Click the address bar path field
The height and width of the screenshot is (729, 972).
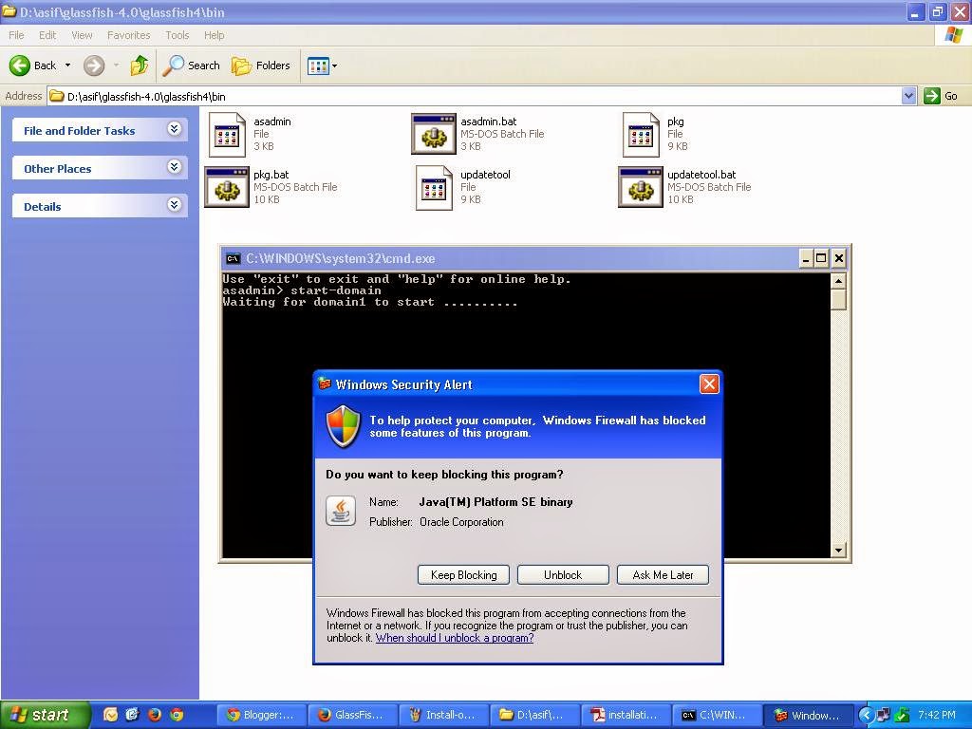point(475,96)
